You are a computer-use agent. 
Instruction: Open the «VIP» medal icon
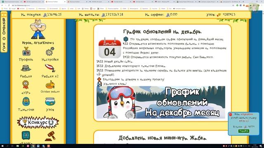(x=26, y=85)
